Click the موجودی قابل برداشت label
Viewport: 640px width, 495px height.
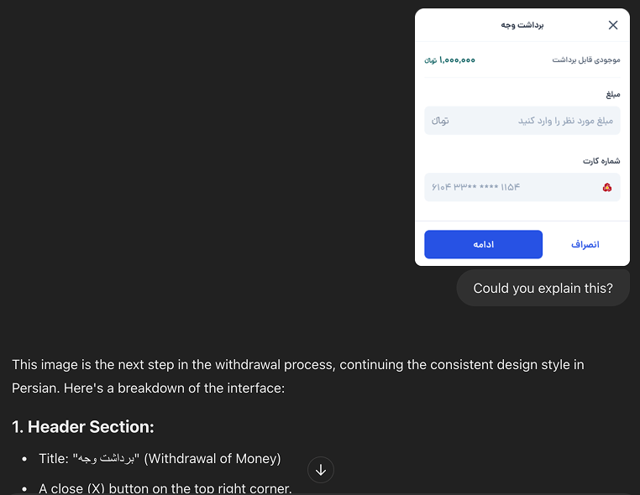pos(586,60)
